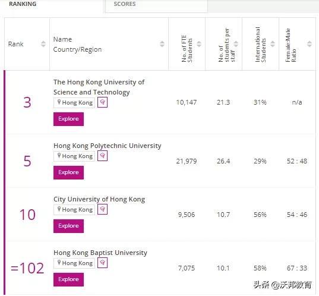Click rank number 5

pyautogui.click(x=27, y=161)
